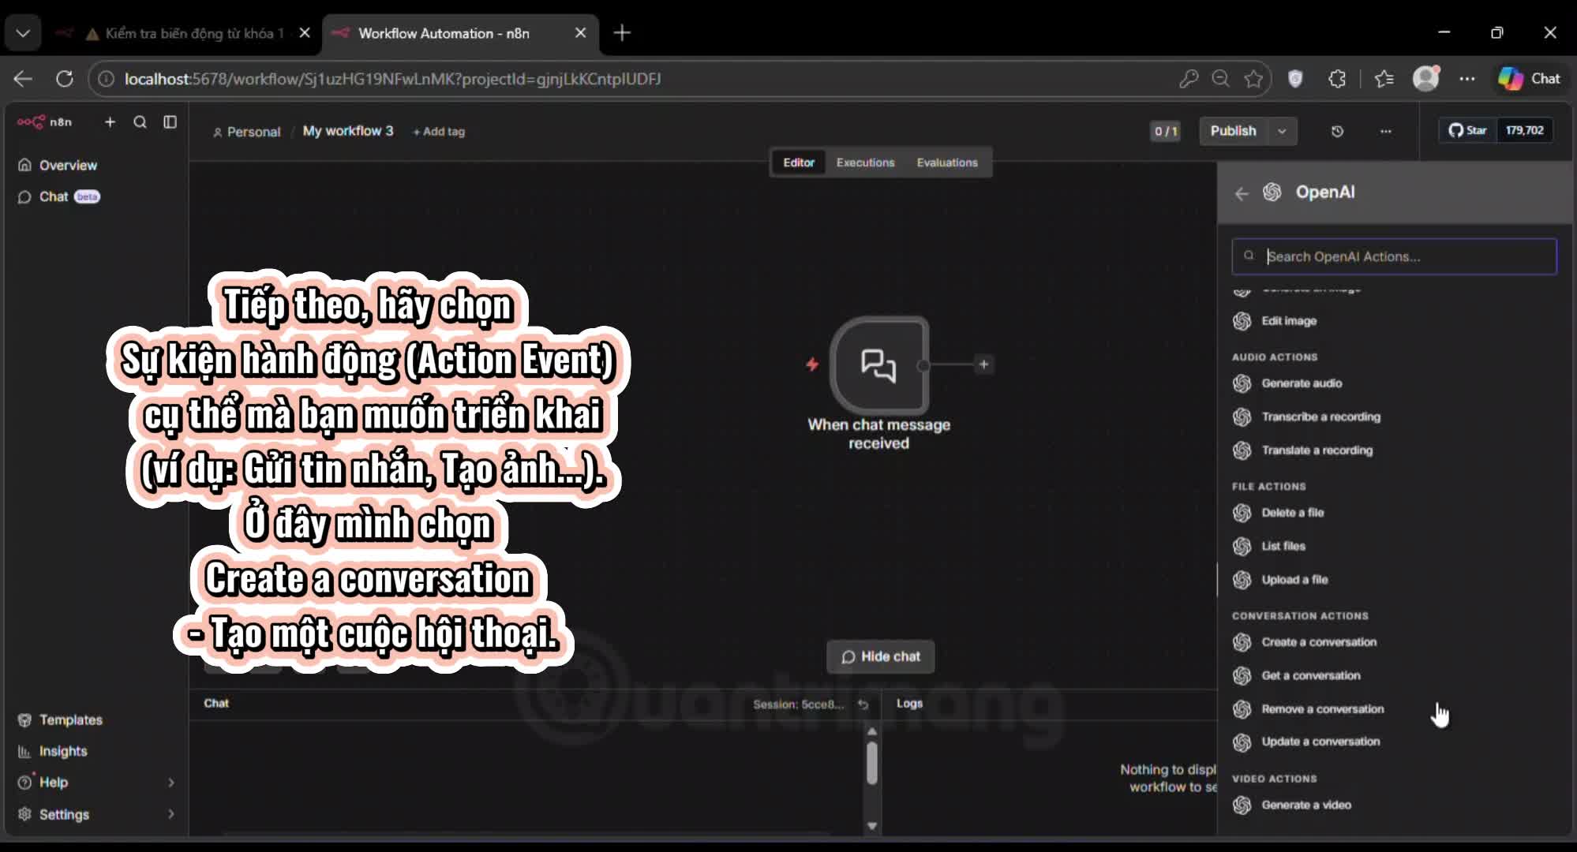Click the GitHub Star button
Screen dimensions: 1577x852
1469,130
